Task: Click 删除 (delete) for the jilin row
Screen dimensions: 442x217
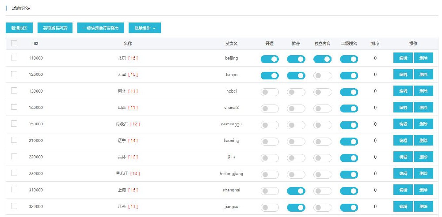Action: [x=423, y=157]
